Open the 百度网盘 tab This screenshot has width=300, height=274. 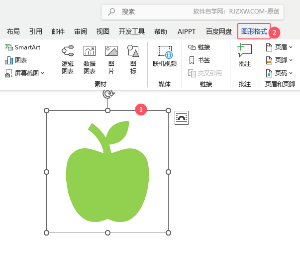219,31
